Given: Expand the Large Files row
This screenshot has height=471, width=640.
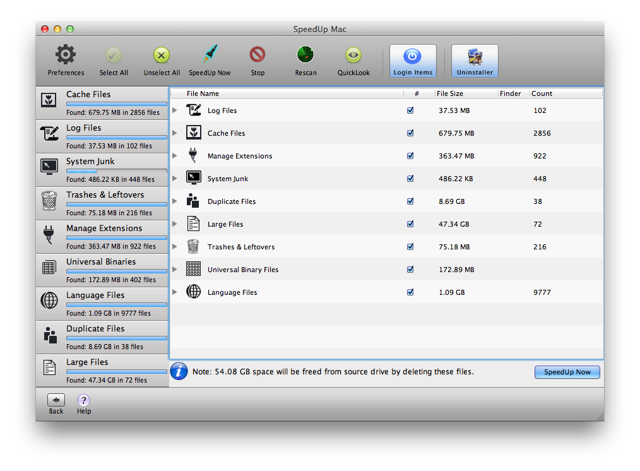Looking at the screenshot, I should (x=175, y=224).
